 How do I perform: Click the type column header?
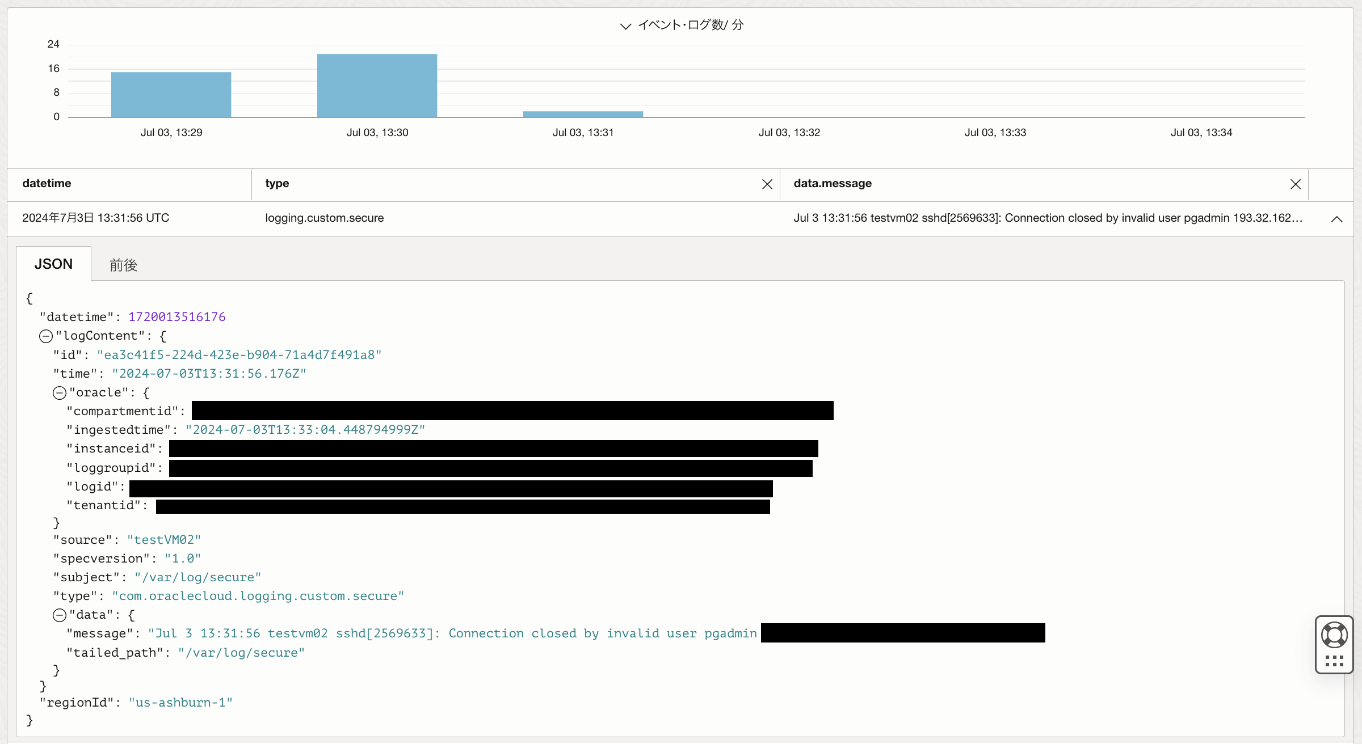[x=277, y=183]
